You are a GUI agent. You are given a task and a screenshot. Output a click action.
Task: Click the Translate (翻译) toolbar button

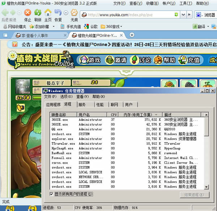click(x=199, y=26)
